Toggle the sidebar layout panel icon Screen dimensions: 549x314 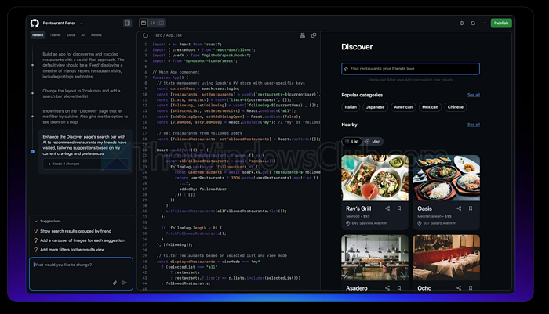pos(127,23)
